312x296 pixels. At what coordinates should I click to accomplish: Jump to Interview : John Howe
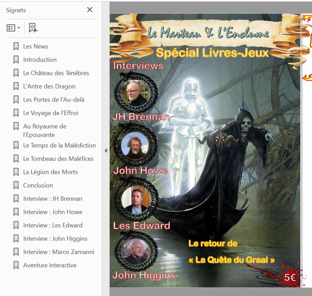(x=53, y=212)
